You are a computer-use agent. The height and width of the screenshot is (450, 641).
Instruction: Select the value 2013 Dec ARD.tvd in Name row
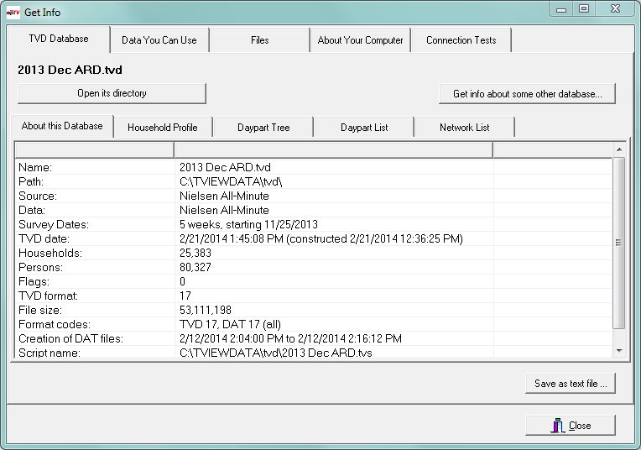coord(225,167)
